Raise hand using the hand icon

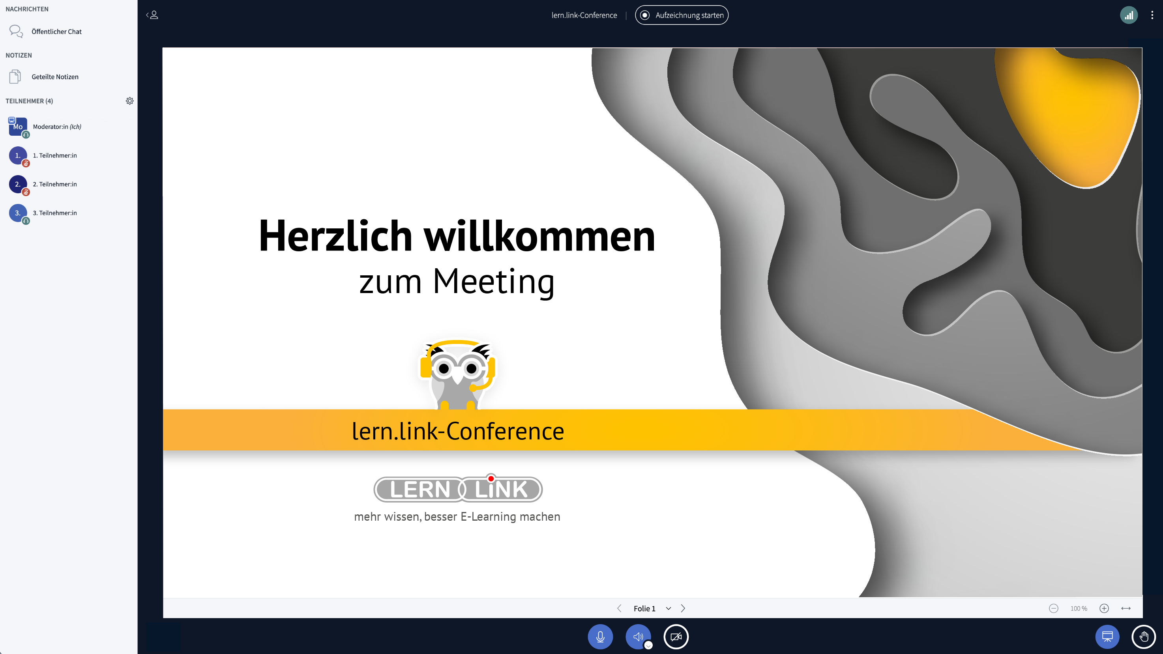pos(1144,636)
